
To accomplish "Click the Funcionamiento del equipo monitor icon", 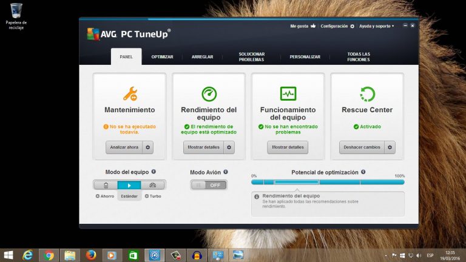I will pyautogui.click(x=288, y=94).
